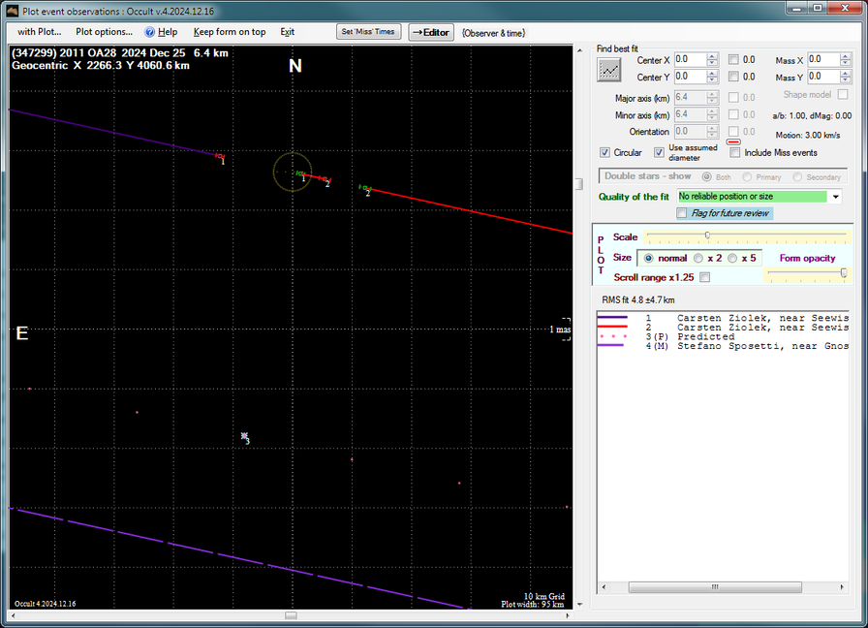Select the 'x 2' size radio button

coord(698,258)
